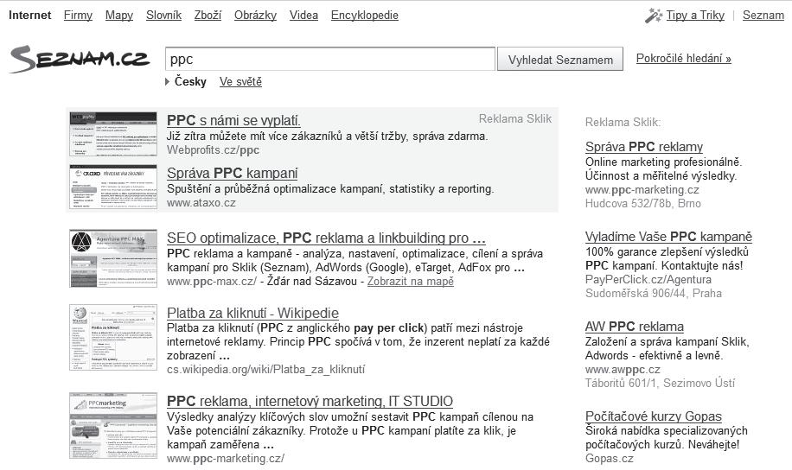Click the PPCmarketing result thumbnail
This screenshot has height=470, width=792.
(x=113, y=426)
